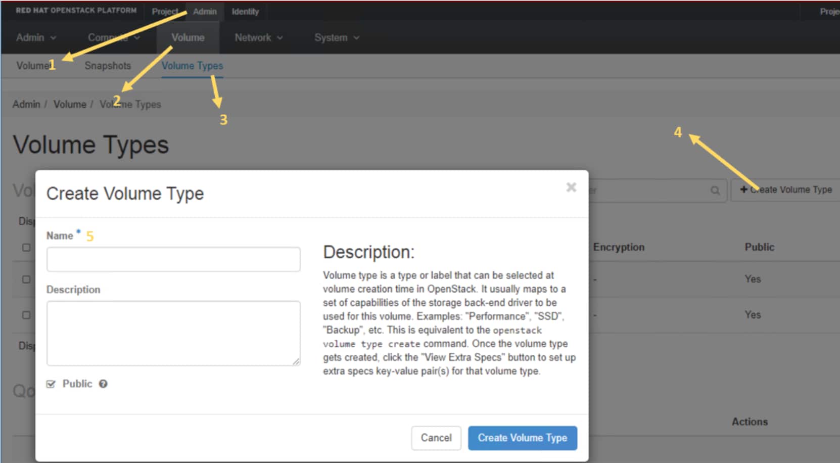The height and width of the screenshot is (463, 840).
Task: Focus the Name input field
Action: 173,259
